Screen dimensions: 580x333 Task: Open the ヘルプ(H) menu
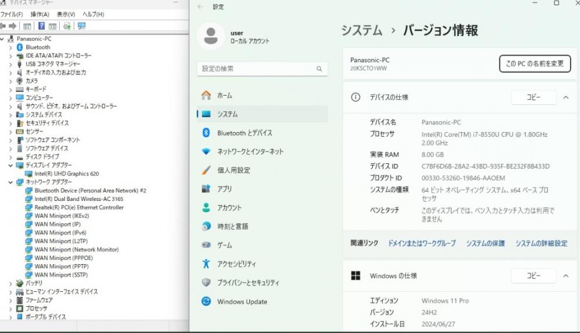pos(93,14)
